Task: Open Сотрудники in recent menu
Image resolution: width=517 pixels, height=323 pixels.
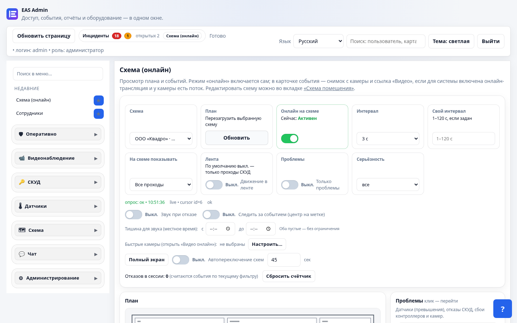Action: coord(29,113)
